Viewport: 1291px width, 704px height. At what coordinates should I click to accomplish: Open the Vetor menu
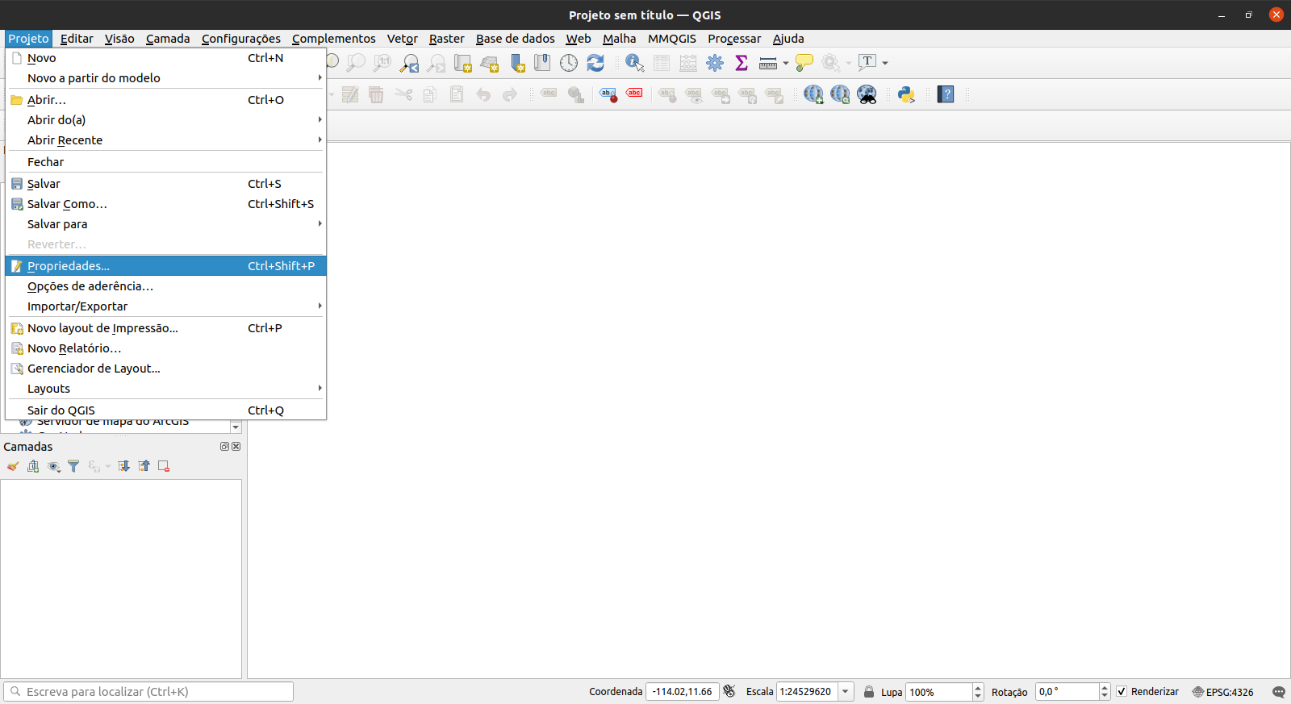tap(402, 39)
